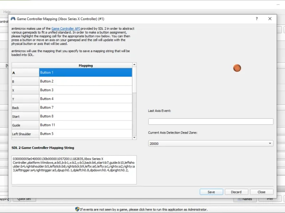Image resolution: width=285 pixels, height=213 pixels.
Task: Open the Axis Detection Dead Zone dropdown
Action: coord(211,143)
